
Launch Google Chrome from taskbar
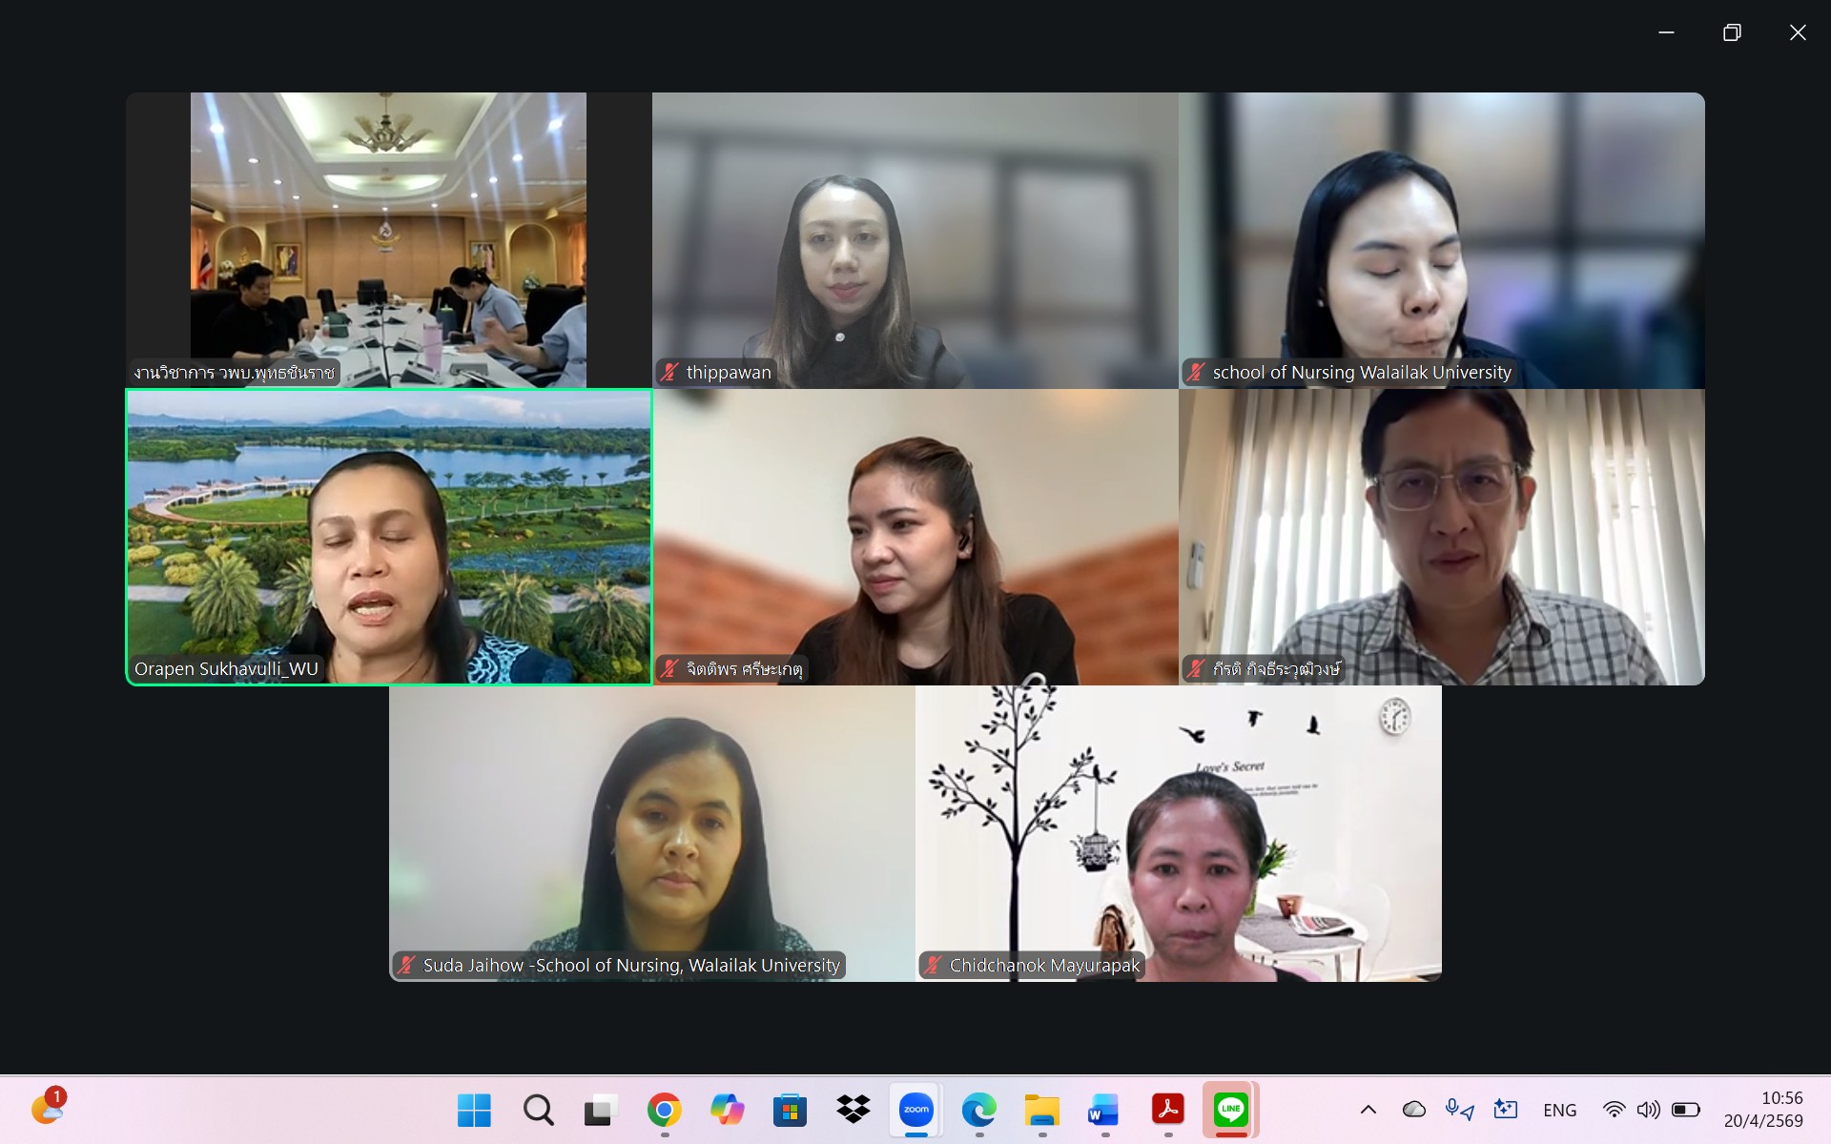coord(664,1110)
